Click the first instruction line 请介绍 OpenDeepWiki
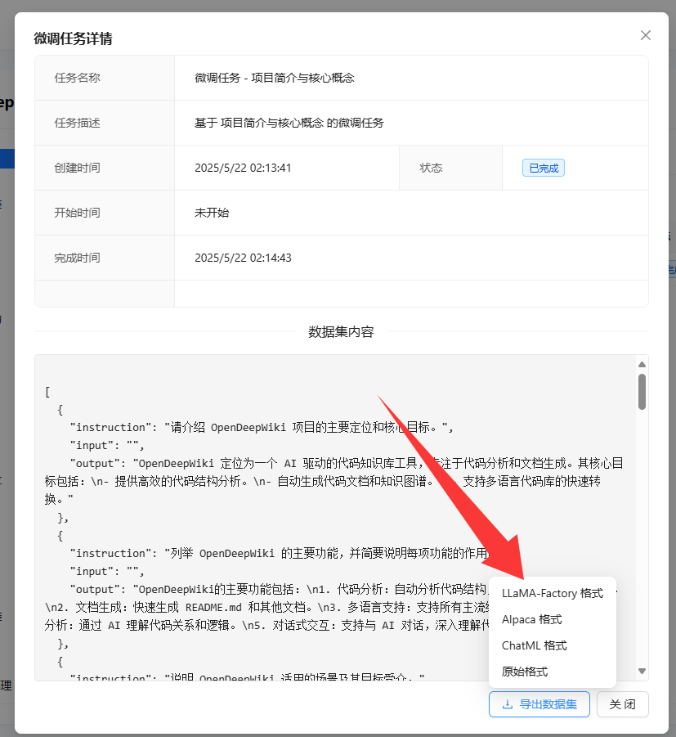The width and height of the screenshot is (676, 737). [261, 427]
